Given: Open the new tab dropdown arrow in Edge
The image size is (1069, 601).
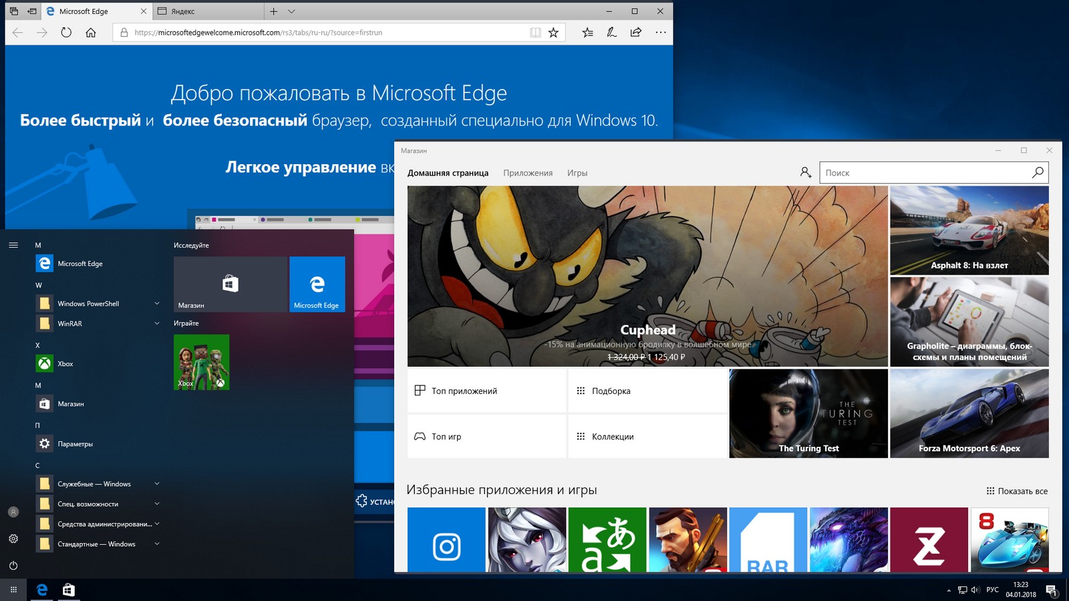Looking at the screenshot, I should (x=291, y=11).
